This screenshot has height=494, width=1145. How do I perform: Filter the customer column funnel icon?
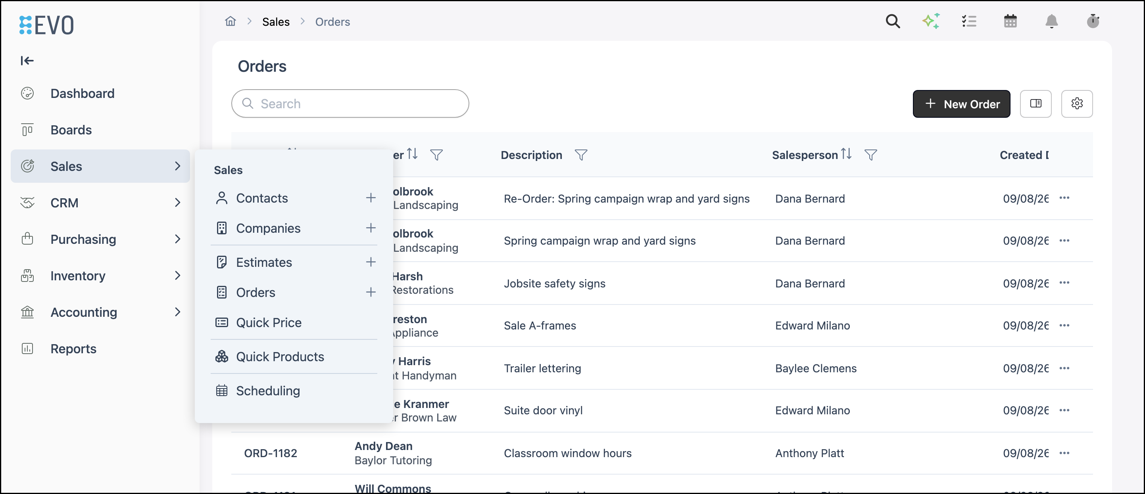[436, 155]
